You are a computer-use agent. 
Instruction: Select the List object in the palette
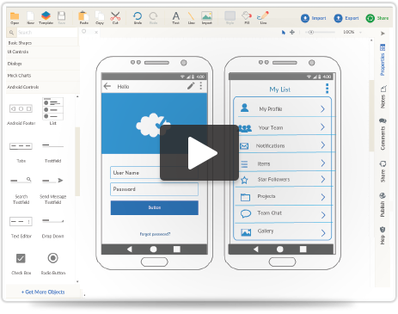pos(53,111)
